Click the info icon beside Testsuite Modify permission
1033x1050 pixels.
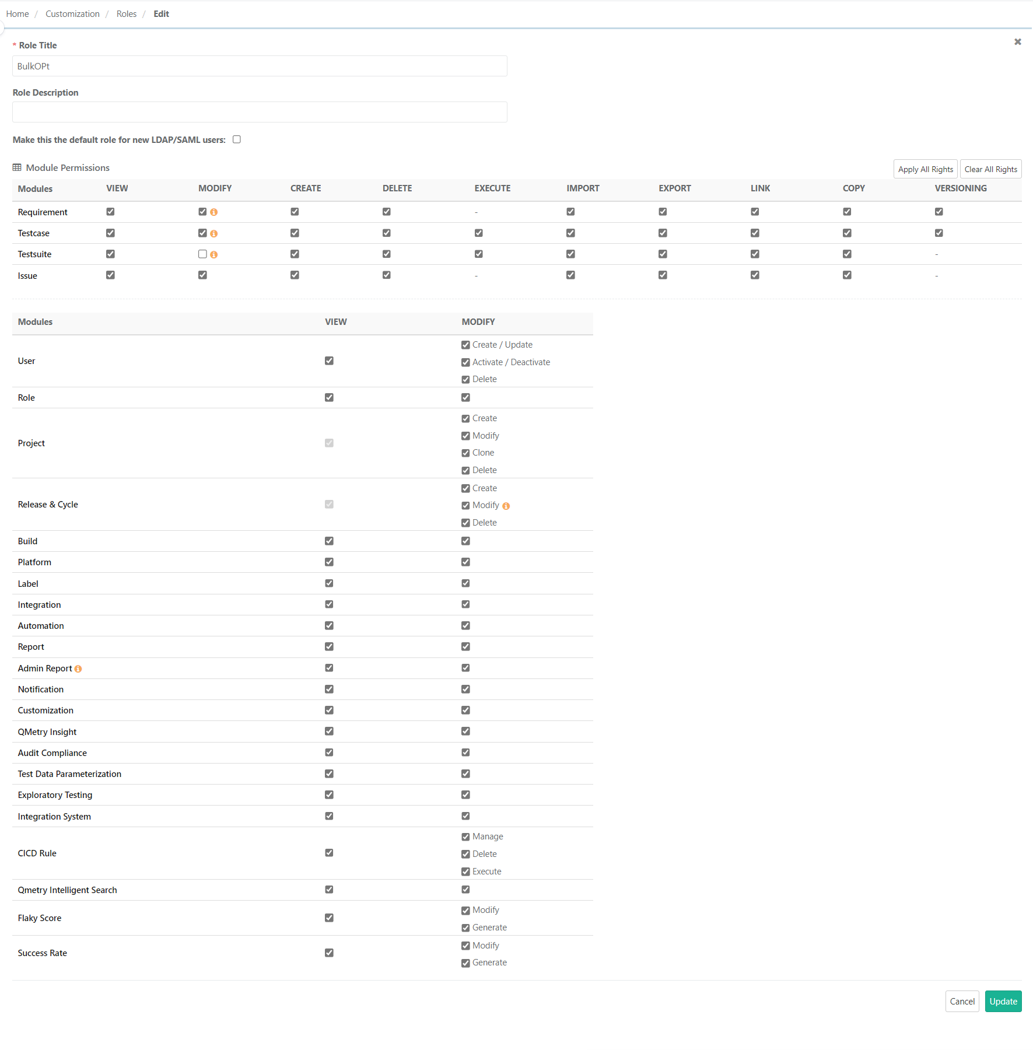pyautogui.click(x=214, y=254)
